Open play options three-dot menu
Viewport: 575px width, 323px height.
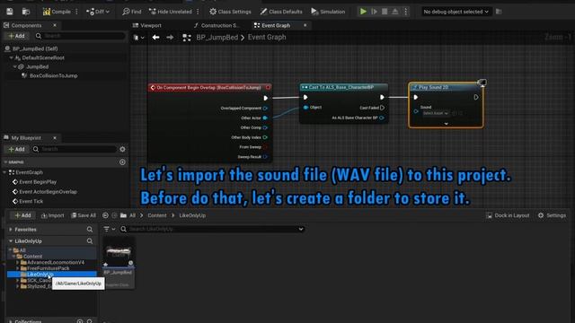point(405,12)
